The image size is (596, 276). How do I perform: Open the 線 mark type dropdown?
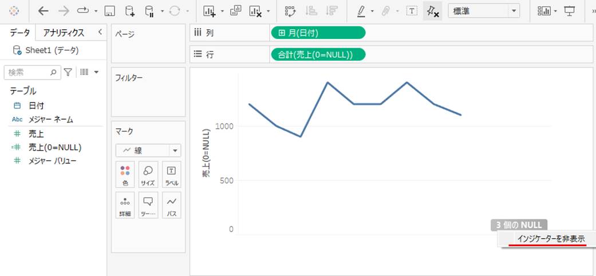(x=148, y=151)
